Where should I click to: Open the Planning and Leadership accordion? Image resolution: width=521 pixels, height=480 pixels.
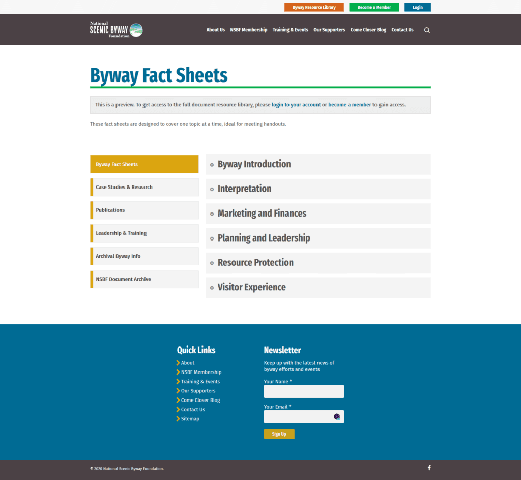click(x=264, y=238)
